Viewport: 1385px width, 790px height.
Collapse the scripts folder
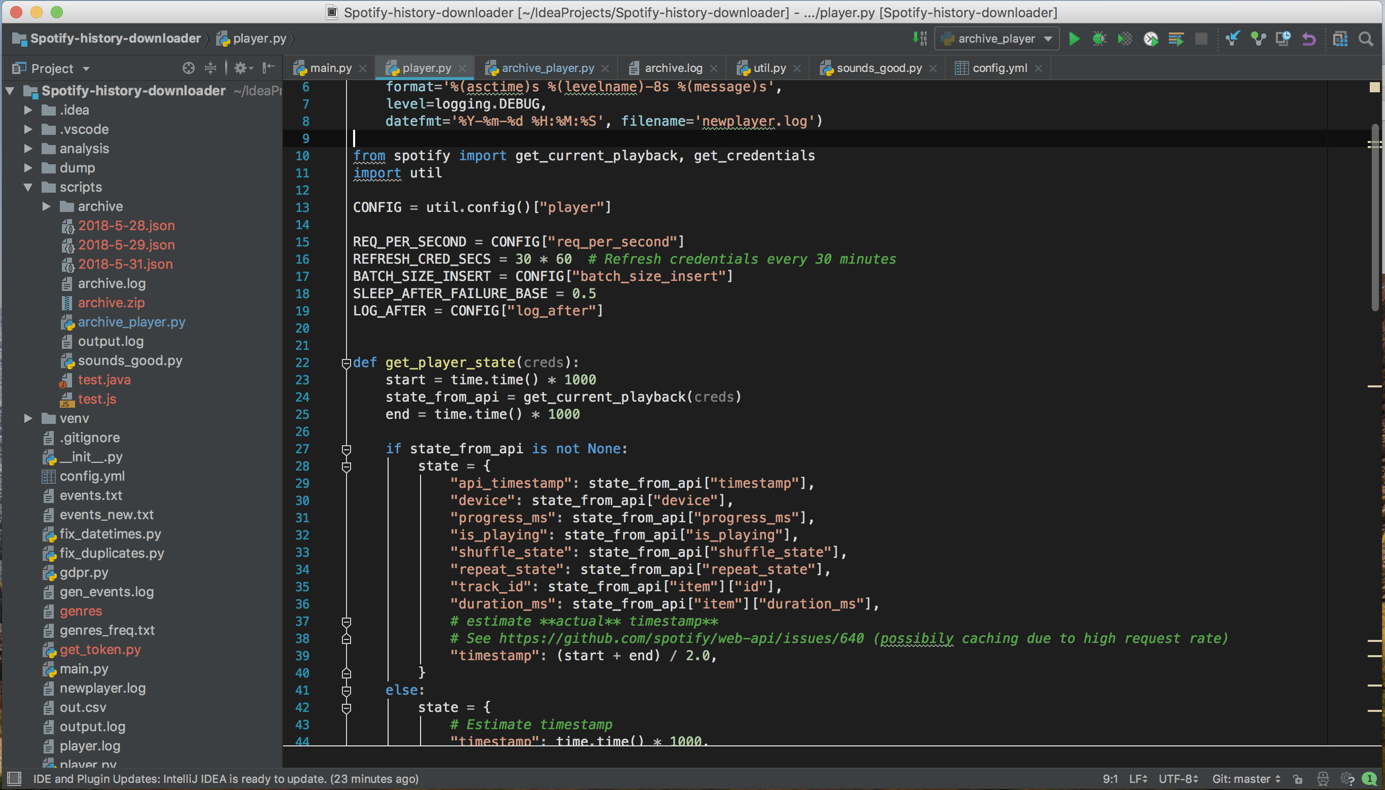(x=28, y=187)
